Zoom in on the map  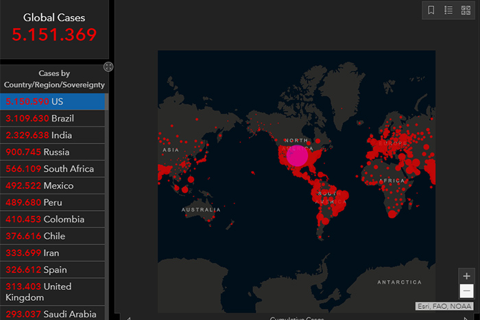pyautogui.click(x=466, y=276)
